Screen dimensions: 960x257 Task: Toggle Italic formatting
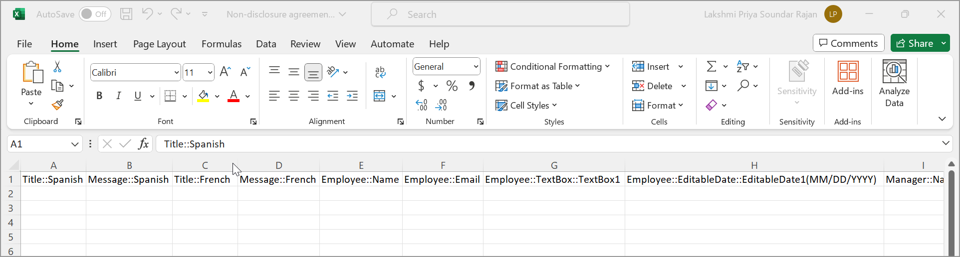click(x=118, y=96)
